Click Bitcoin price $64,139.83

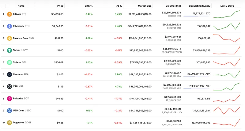point(57,14)
